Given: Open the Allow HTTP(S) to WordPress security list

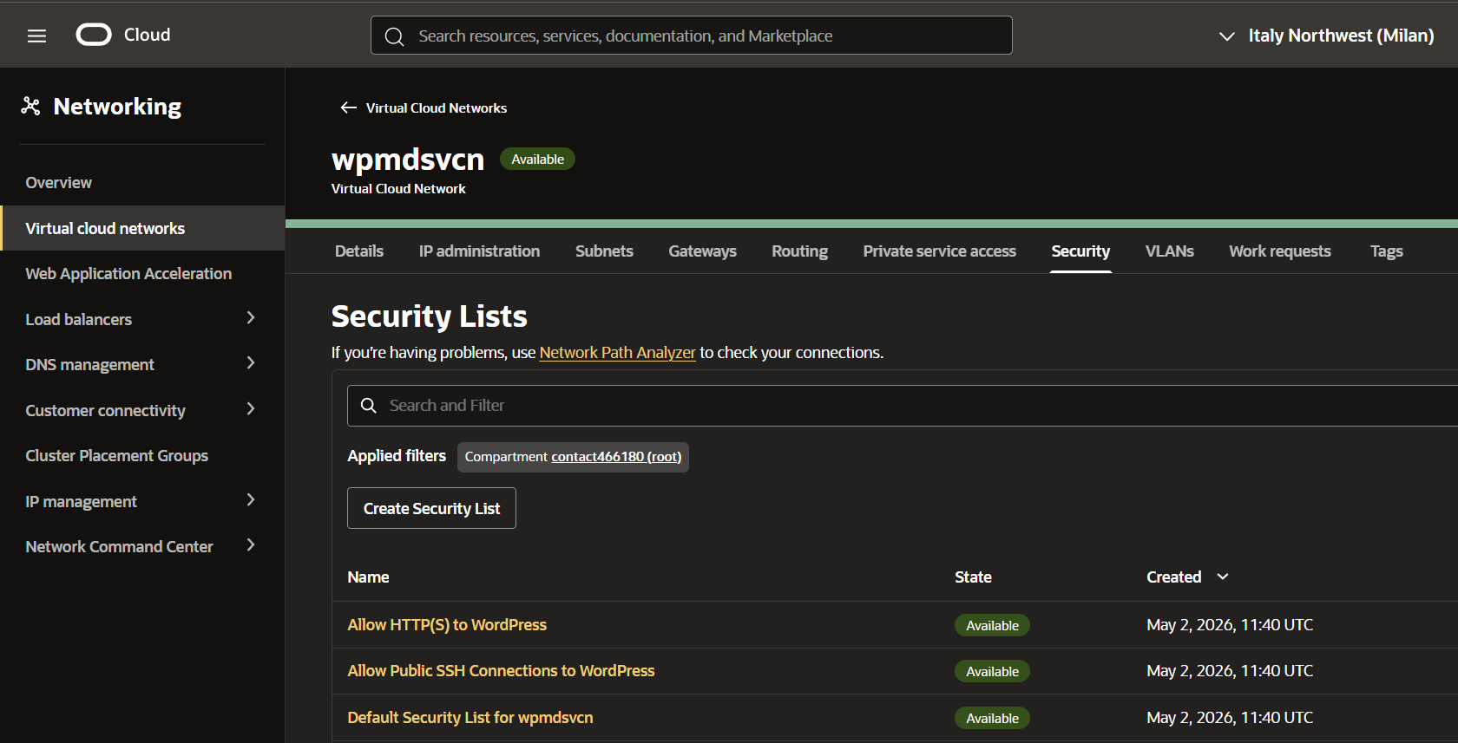Looking at the screenshot, I should click(x=447, y=625).
